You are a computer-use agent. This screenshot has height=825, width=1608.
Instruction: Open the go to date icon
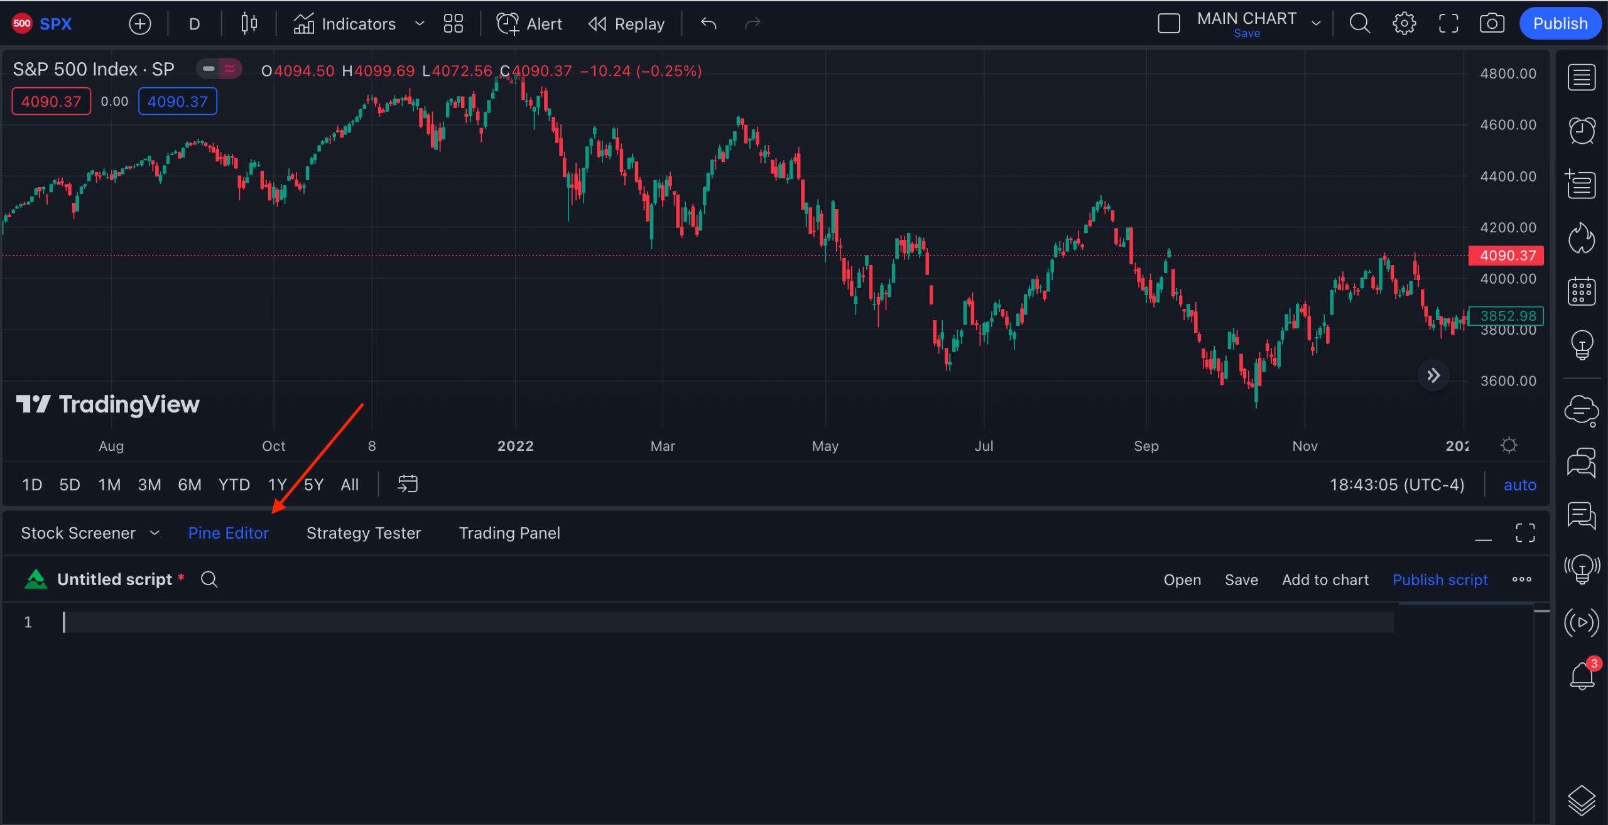[x=407, y=484]
